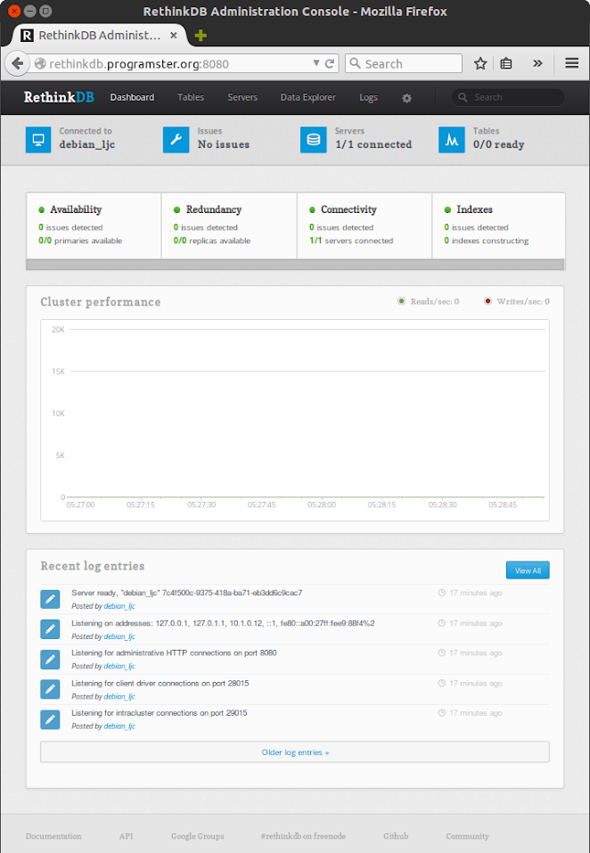590x853 pixels.
Task: Open the Tables nav item
Action: (x=191, y=97)
